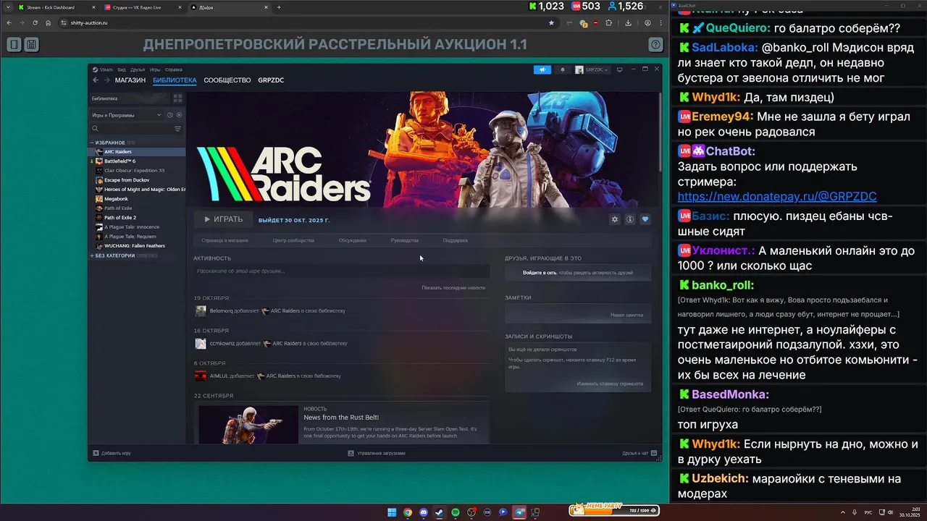Enter Big Picture mode icon

pyautogui.click(x=620, y=69)
